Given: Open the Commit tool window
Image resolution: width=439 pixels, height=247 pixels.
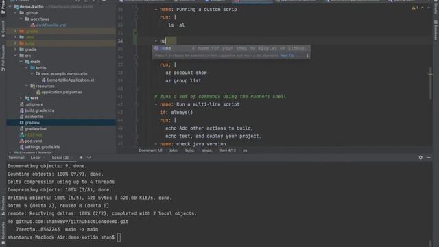Looking at the screenshot, I should (3, 29).
